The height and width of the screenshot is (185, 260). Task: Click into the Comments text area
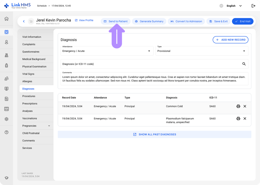[x=154, y=79]
